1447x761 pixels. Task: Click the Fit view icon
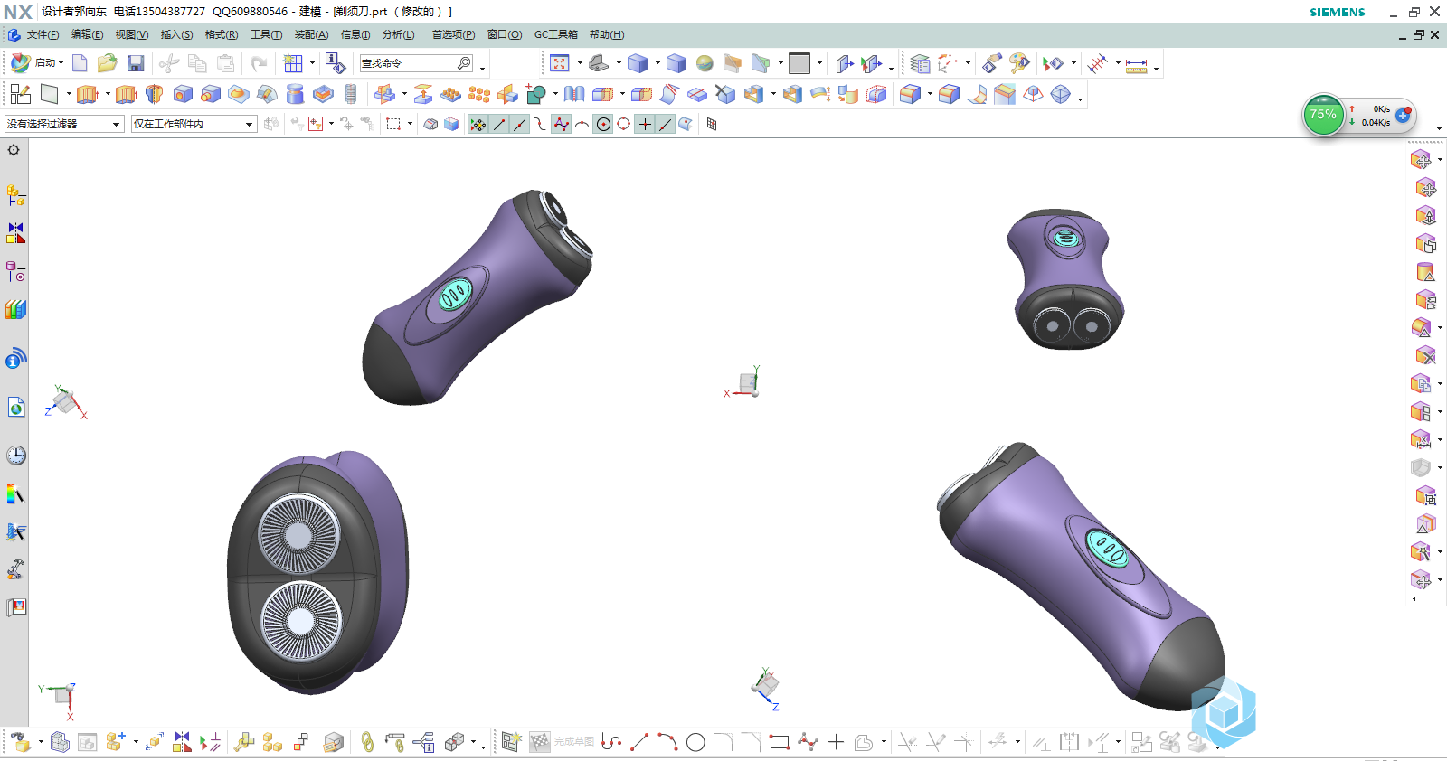(559, 63)
